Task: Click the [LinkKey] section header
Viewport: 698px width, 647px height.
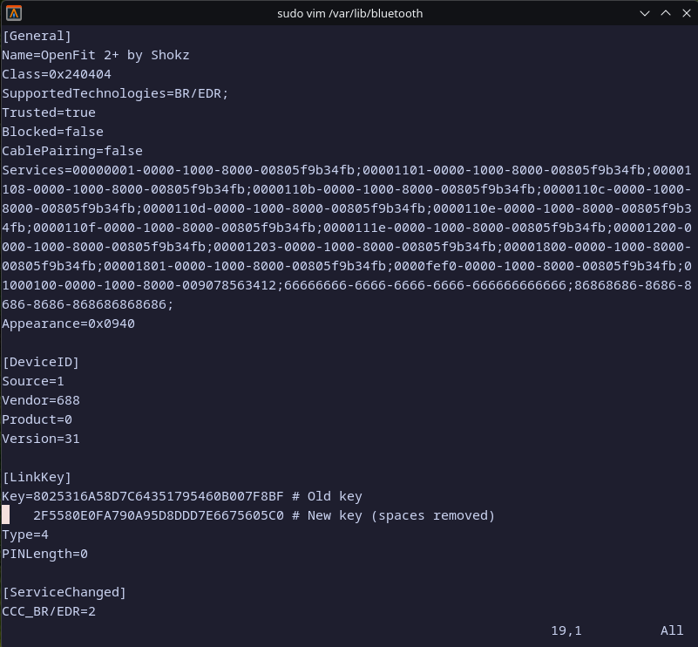Action: [37, 477]
